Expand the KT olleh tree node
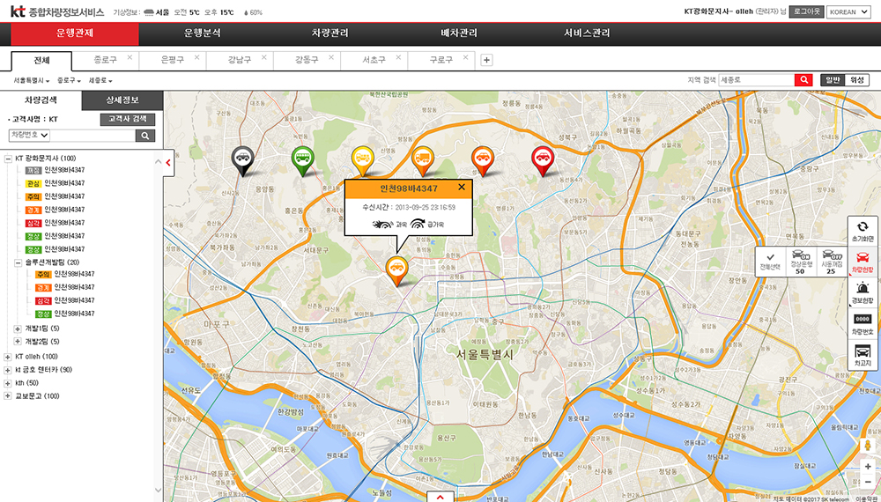This screenshot has height=502, width=881. pyautogui.click(x=8, y=357)
